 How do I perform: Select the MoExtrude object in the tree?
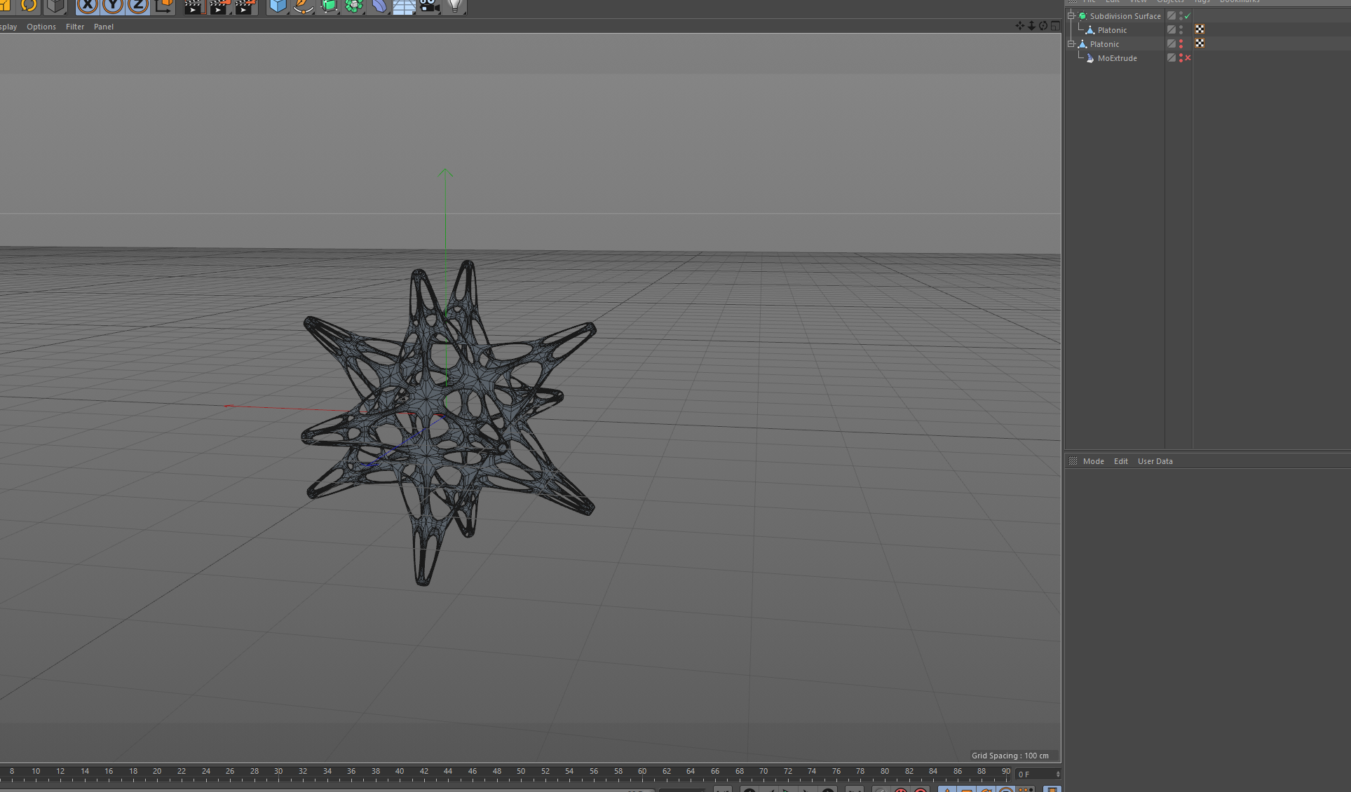(1117, 58)
